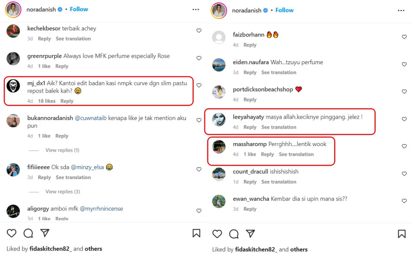Like the left post with the heart icon
Viewport: 412px width, 257px height.
point(12,233)
